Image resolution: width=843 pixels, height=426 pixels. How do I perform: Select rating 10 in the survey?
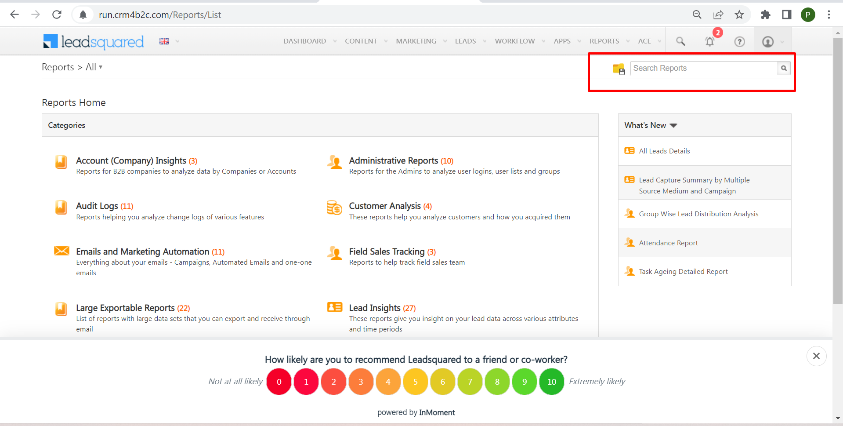pos(552,382)
